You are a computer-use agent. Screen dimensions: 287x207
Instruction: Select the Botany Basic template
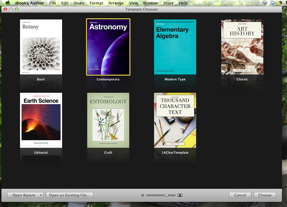click(x=41, y=47)
